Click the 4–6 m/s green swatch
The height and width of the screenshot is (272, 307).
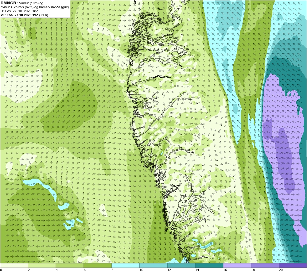tap(70, 265)
